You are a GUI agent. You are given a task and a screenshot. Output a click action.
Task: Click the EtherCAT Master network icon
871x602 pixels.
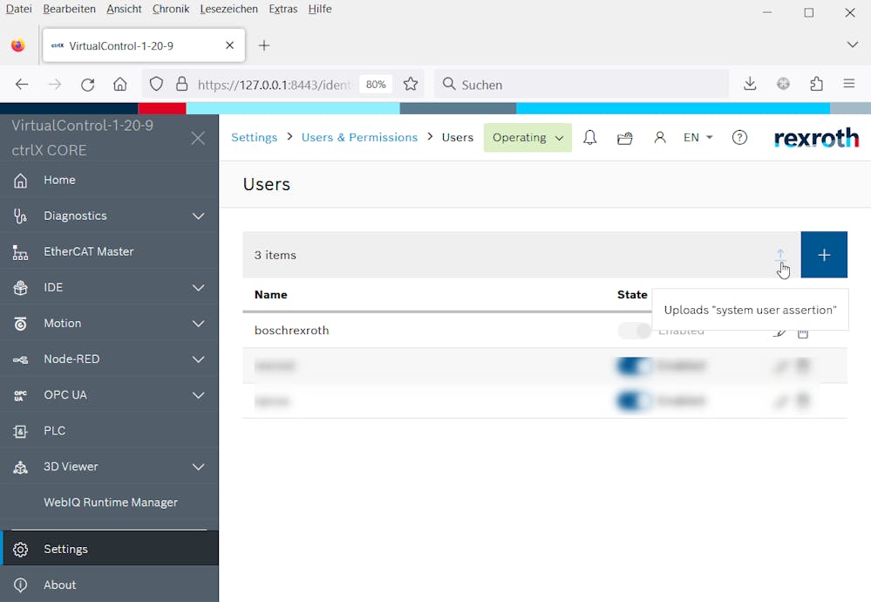pos(21,252)
